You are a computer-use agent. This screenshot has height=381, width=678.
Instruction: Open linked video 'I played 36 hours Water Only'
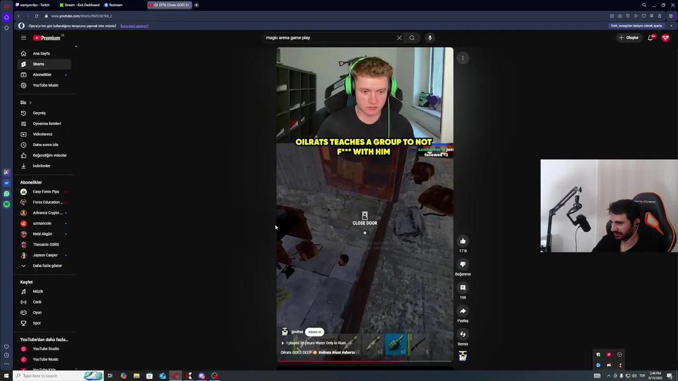[x=314, y=343]
